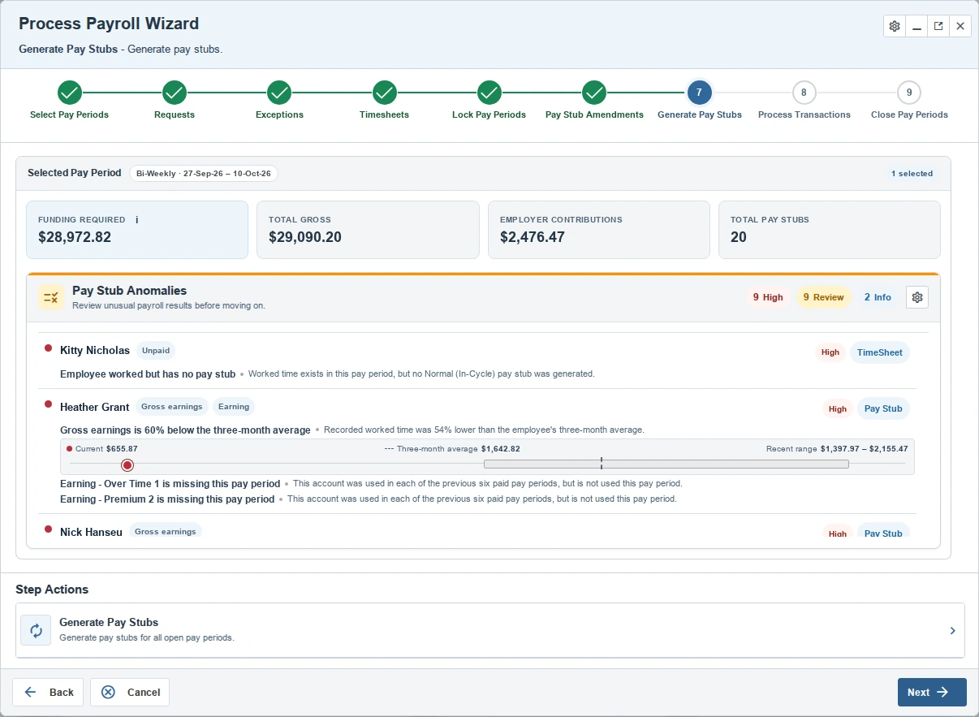Go to the Exceptions step circle
The height and width of the screenshot is (717, 979).
point(279,93)
